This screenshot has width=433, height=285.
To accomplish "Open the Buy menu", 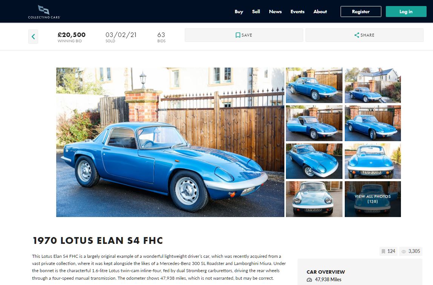I will click(239, 12).
